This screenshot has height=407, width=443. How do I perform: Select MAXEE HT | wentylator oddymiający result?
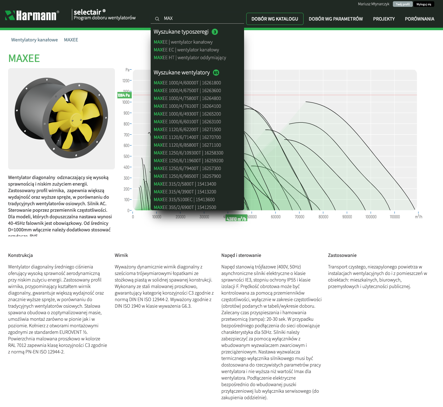[x=190, y=58]
